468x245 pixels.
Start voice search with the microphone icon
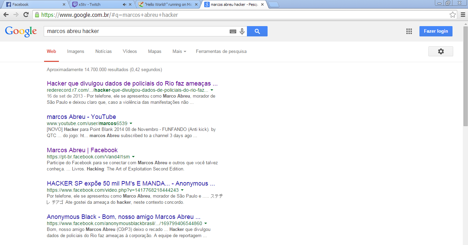(x=242, y=31)
